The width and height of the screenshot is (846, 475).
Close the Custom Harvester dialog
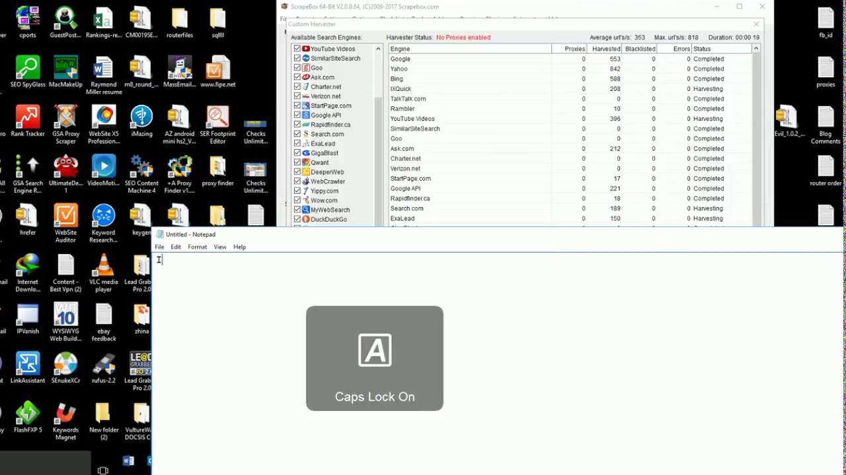(x=756, y=24)
